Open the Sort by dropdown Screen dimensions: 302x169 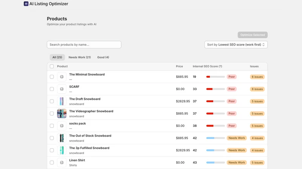pos(236,45)
